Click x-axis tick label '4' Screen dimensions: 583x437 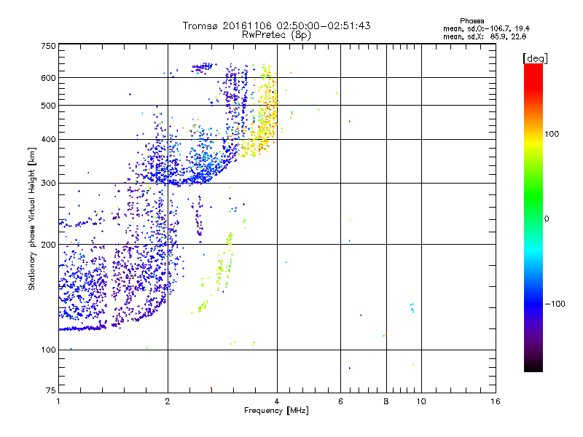tap(277, 401)
